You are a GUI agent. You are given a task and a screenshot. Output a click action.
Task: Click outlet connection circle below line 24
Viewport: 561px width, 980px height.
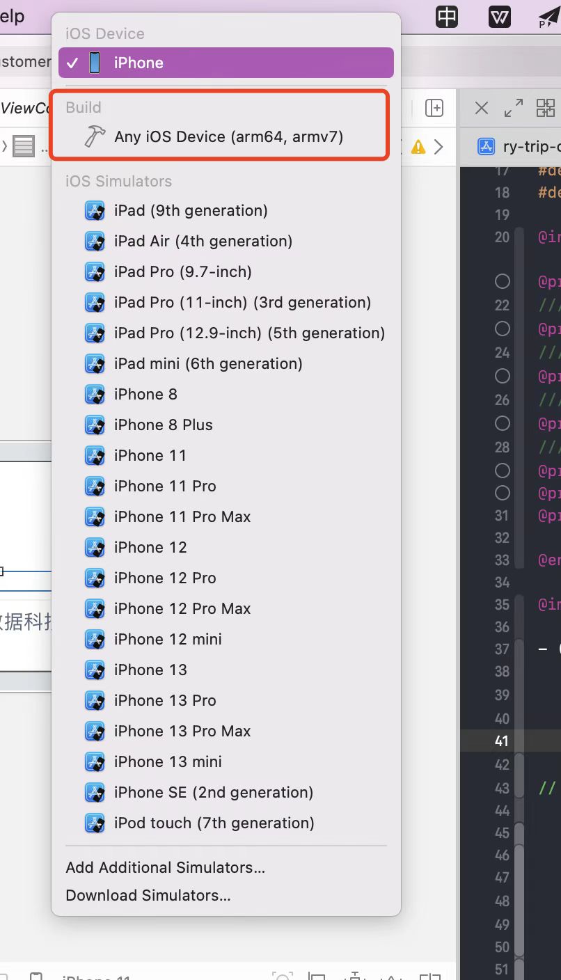tap(502, 376)
